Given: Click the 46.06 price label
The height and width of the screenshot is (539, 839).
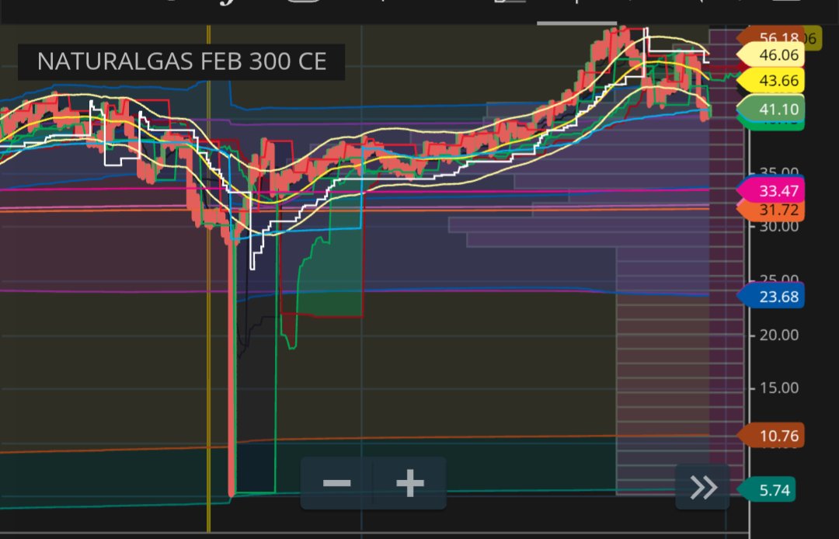Looking at the screenshot, I should 771,54.
